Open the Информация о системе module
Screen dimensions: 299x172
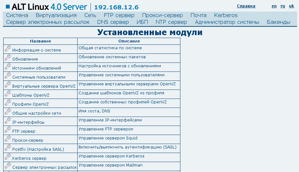tap(37, 50)
